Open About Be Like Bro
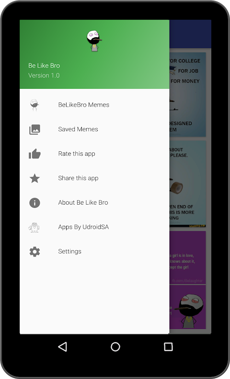 pyautogui.click(x=94, y=202)
